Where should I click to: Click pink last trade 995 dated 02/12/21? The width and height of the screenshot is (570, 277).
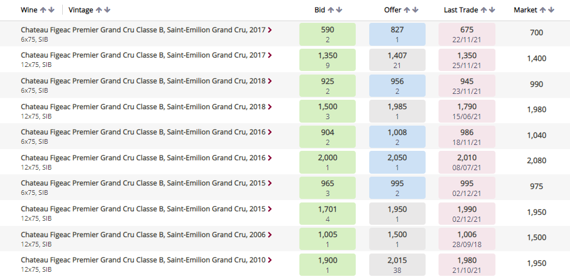[467, 188]
